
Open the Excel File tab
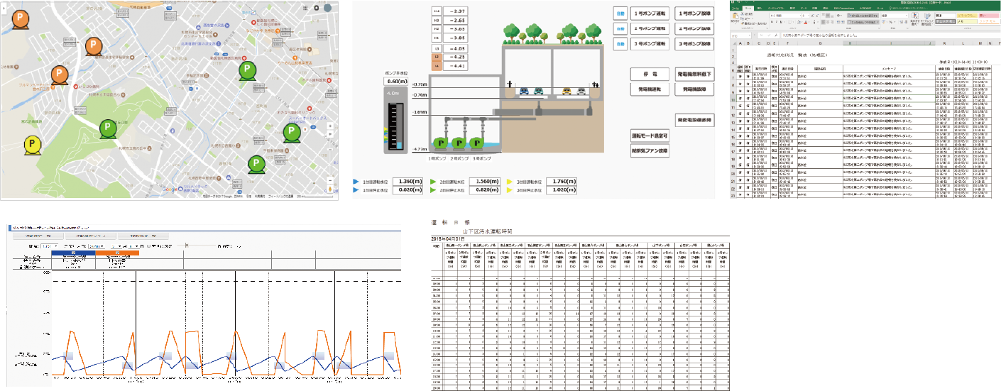[x=742, y=8]
